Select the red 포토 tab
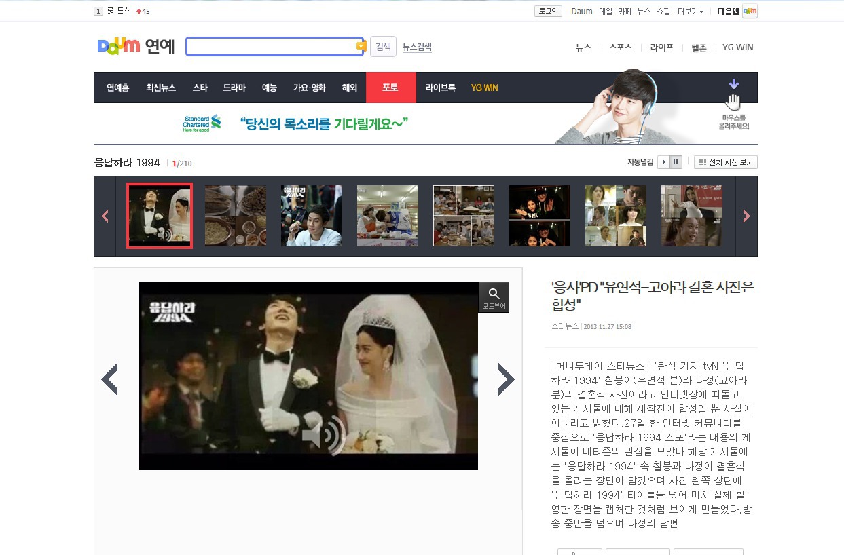This screenshot has height=555, width=844. (x=390, y=88)
